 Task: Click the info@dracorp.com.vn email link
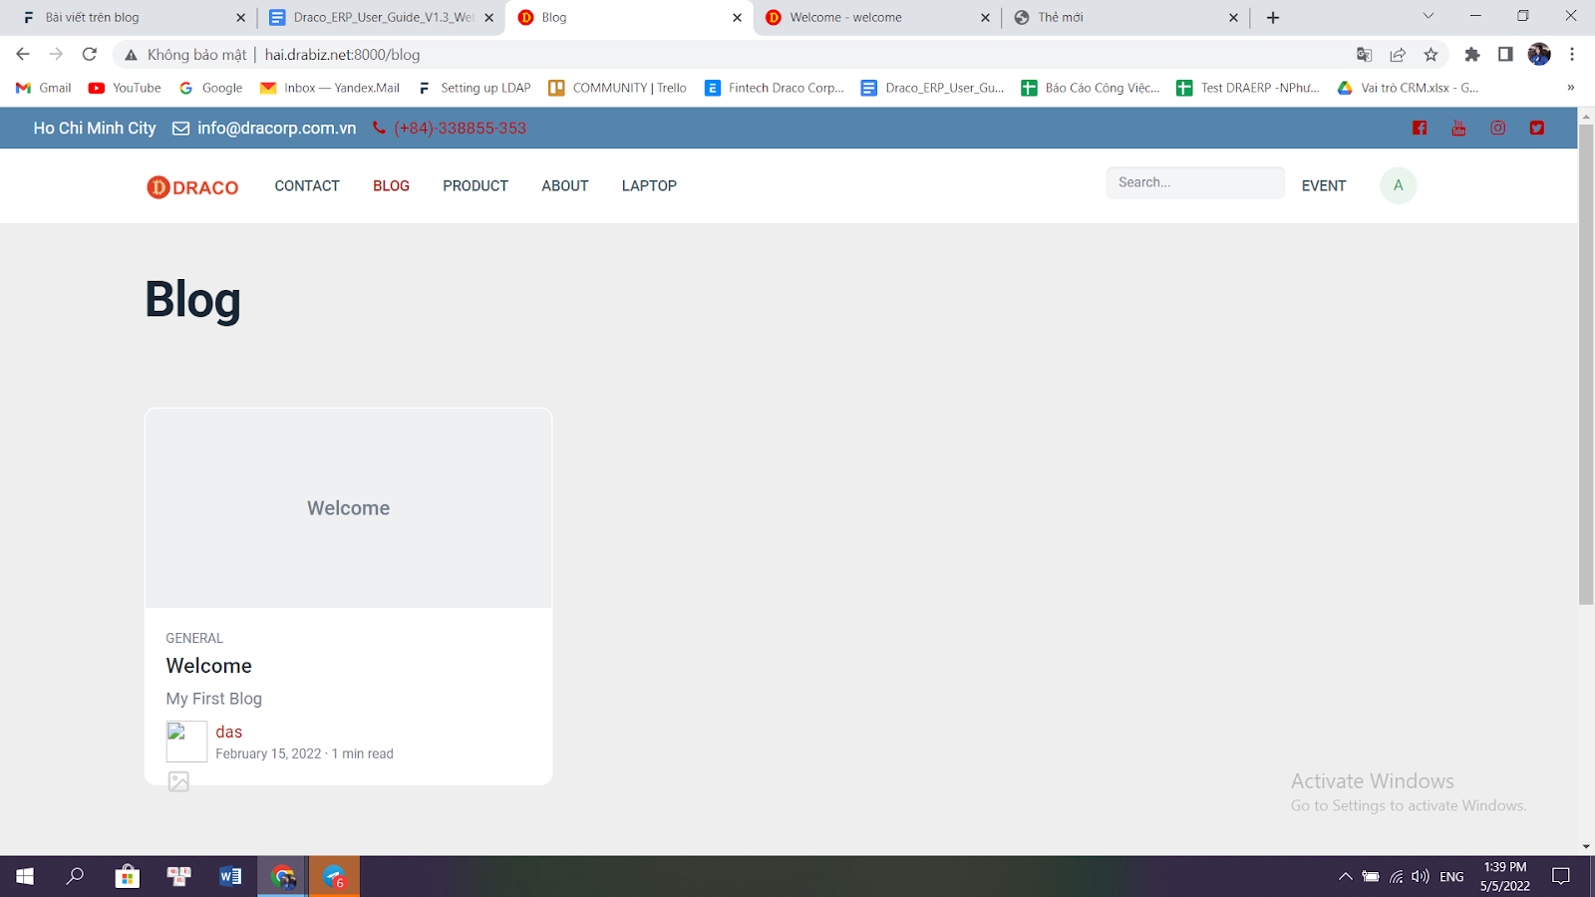(276, 128)
